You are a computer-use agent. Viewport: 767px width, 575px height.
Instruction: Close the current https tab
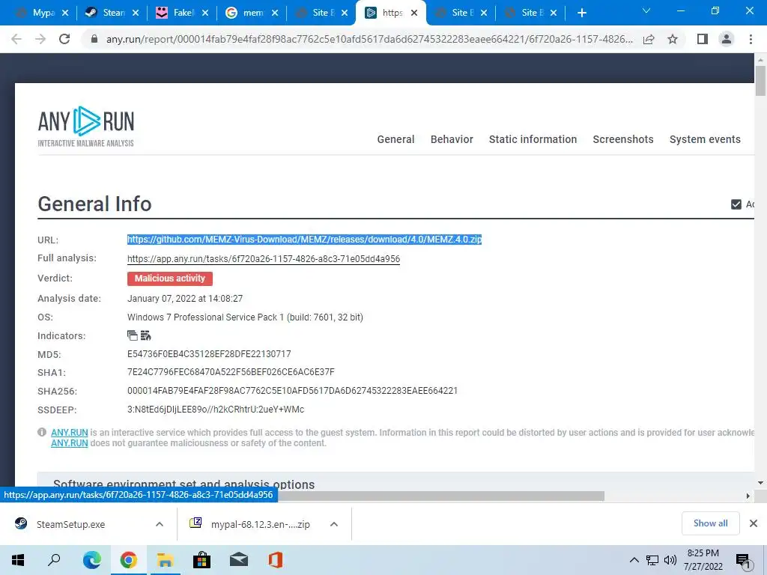click(414, 13)
